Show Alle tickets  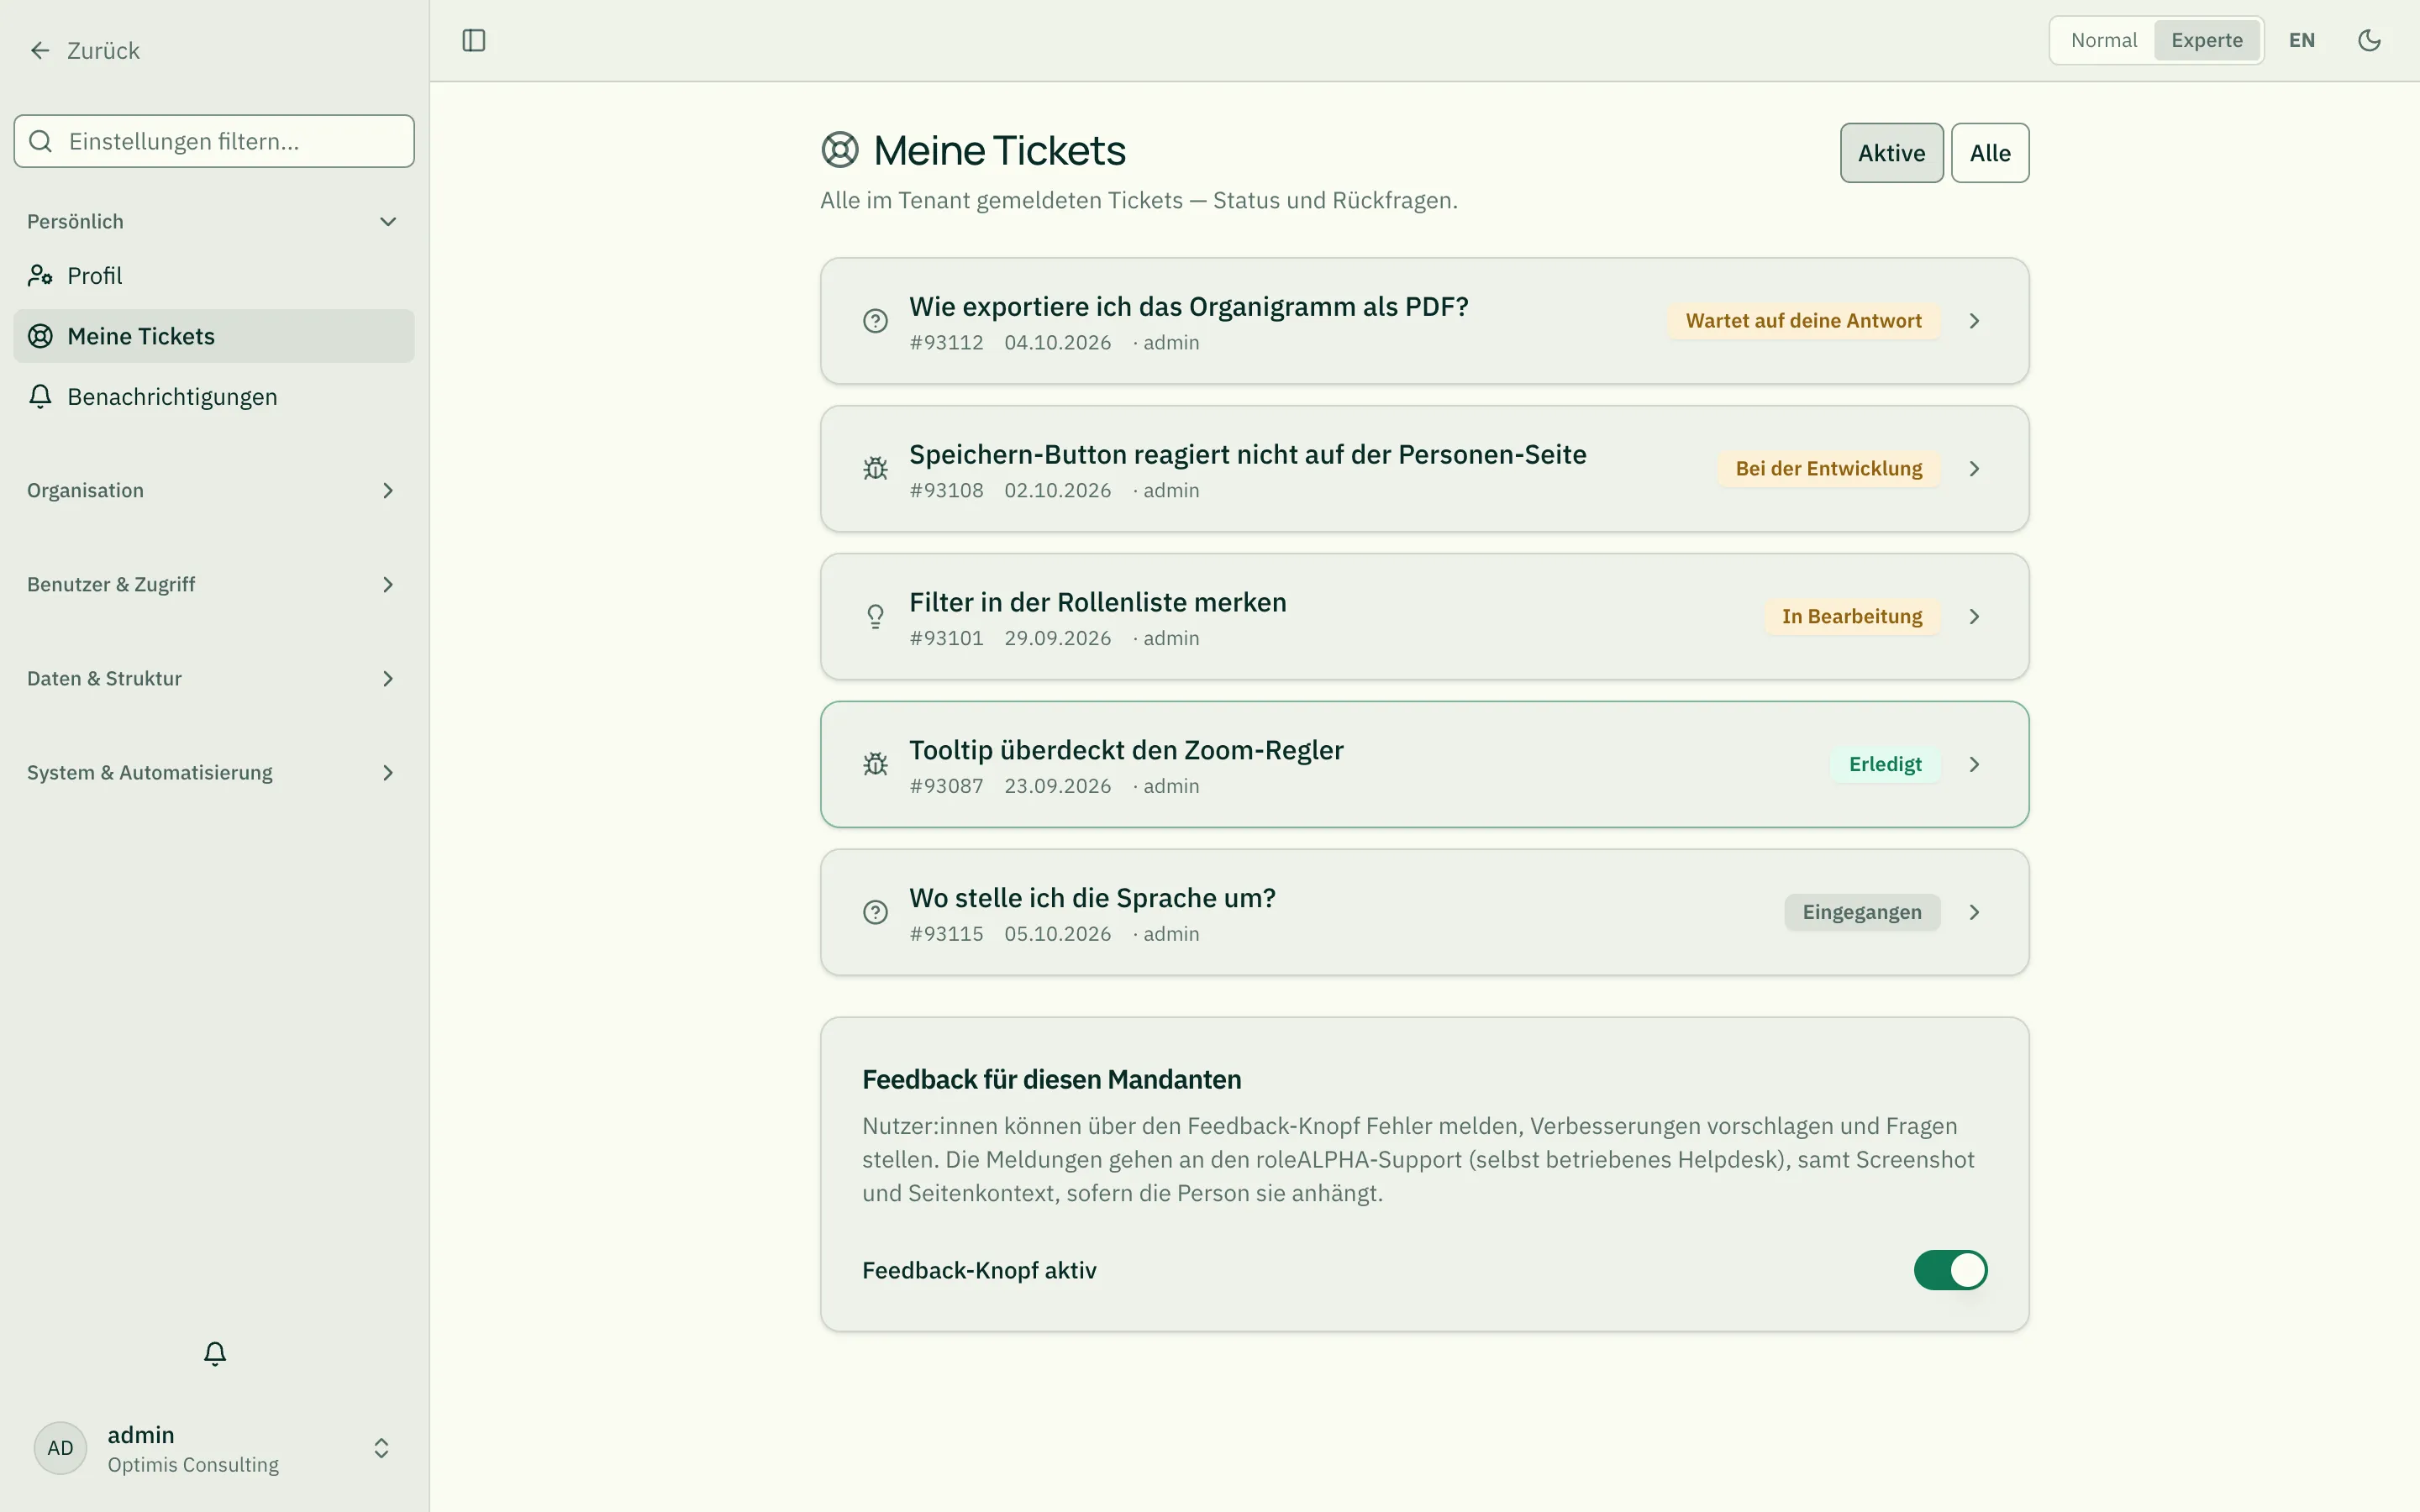pyautogui.click(x=1990, y=153)
